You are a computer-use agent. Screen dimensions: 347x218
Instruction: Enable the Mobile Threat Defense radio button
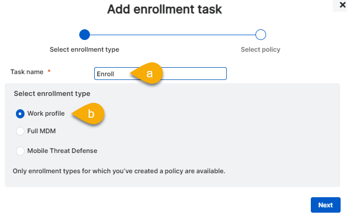coord(20,150)
